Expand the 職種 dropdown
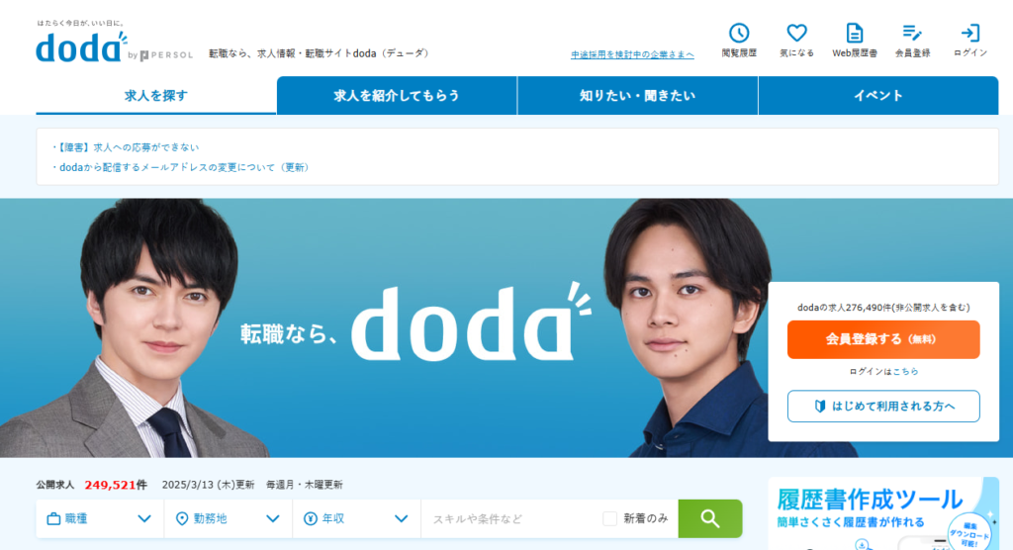This screenshot has height=550, width=1013. 100,518
